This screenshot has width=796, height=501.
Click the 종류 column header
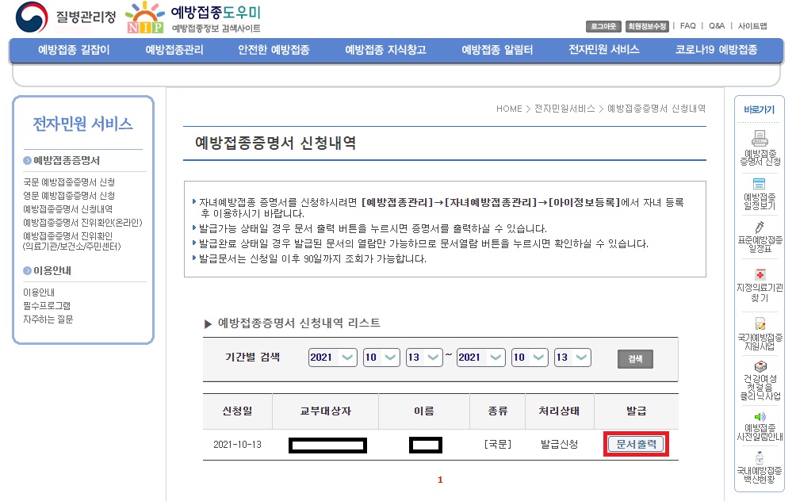(x=498, y=411)
